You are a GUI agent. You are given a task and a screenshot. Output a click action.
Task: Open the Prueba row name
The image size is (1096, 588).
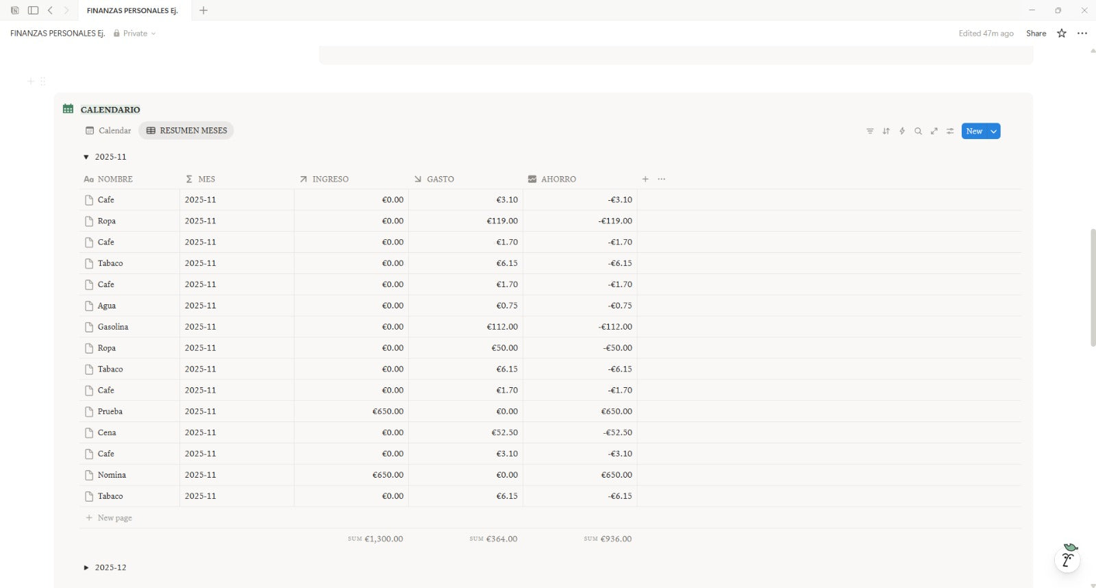point(110,411)
